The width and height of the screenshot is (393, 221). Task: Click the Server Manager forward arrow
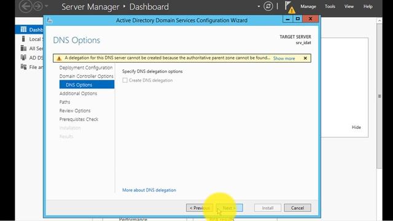point(38,6)
